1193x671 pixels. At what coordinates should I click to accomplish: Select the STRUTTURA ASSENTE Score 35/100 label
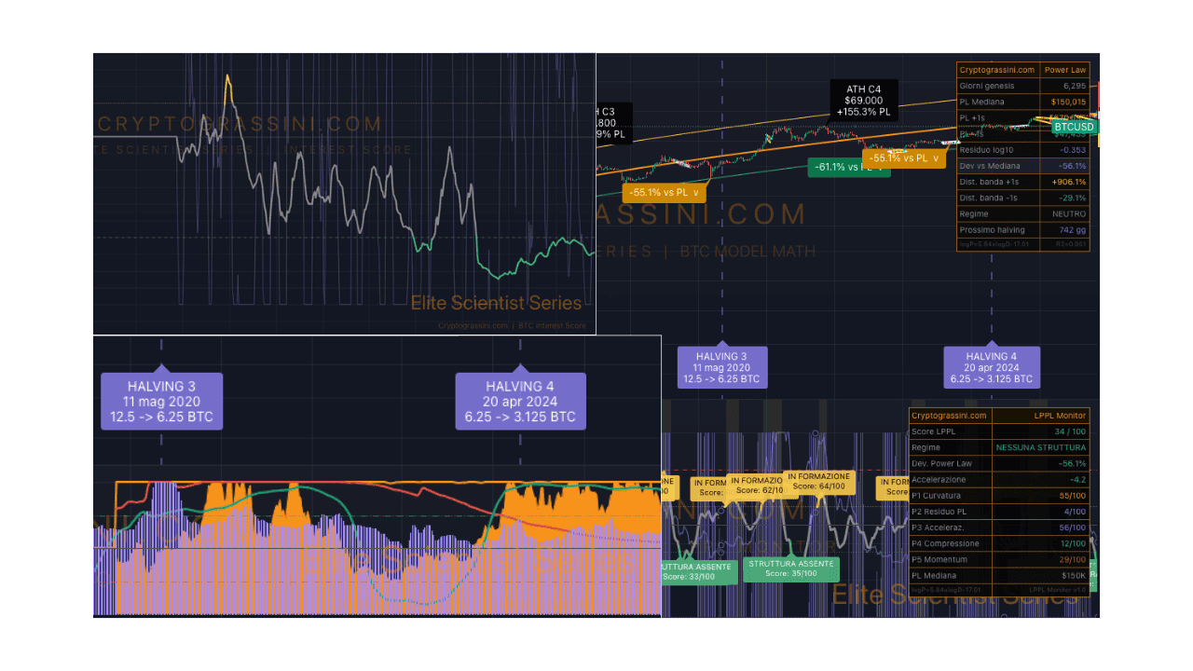click(790, 568)
